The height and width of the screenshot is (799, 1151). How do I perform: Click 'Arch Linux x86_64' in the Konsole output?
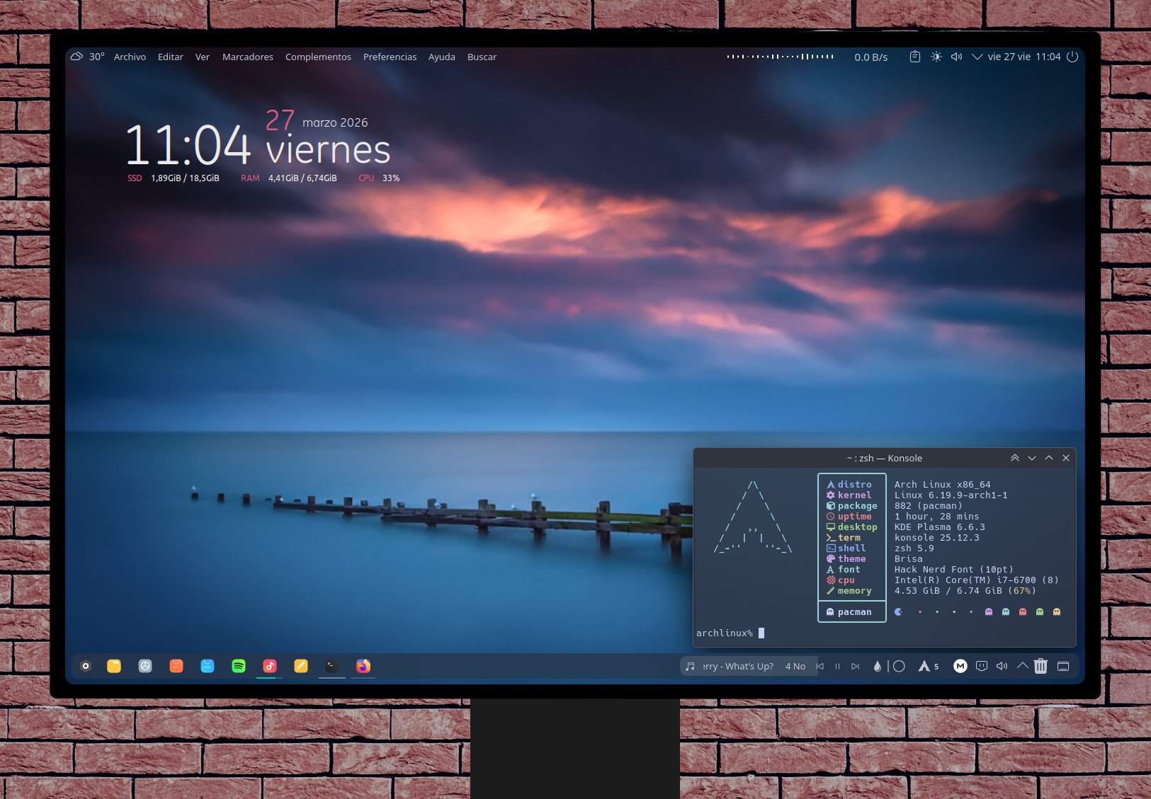click(x=942, y=485)
